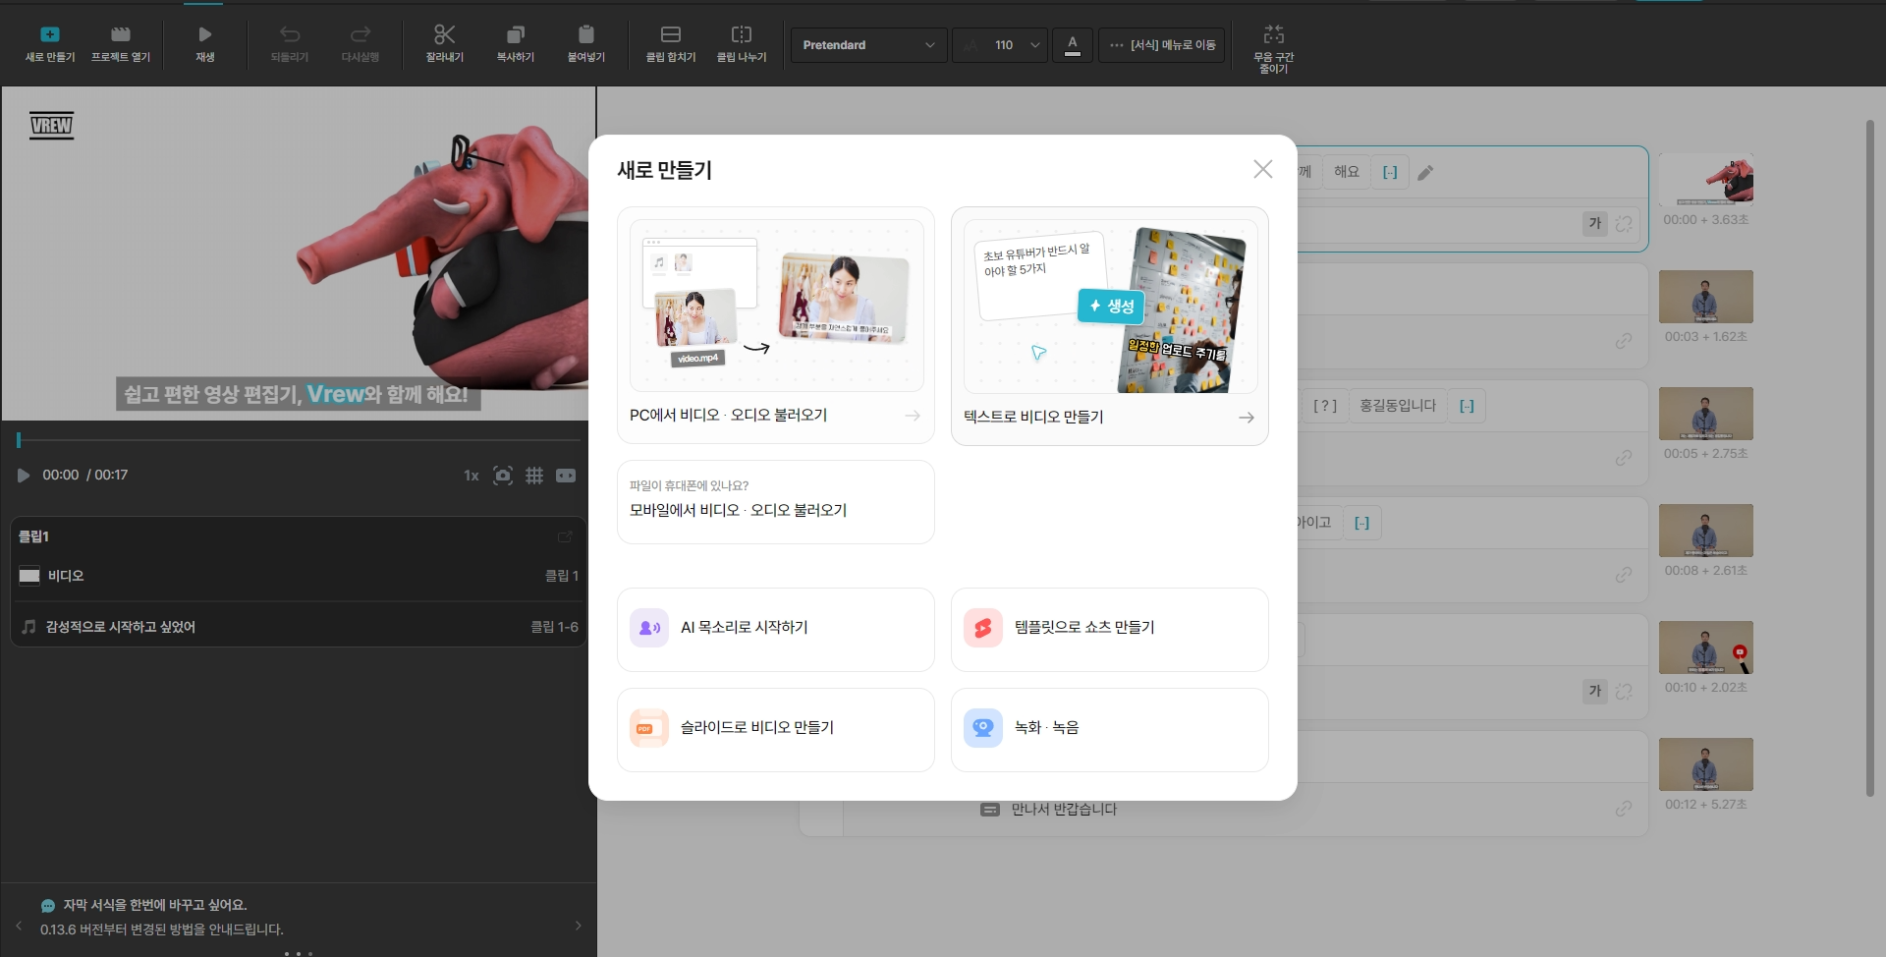The image size is (1886, 957).
Task: Click link icon beside 00:05 clip
Action: pyautogui.click(x=1624, y=458)
